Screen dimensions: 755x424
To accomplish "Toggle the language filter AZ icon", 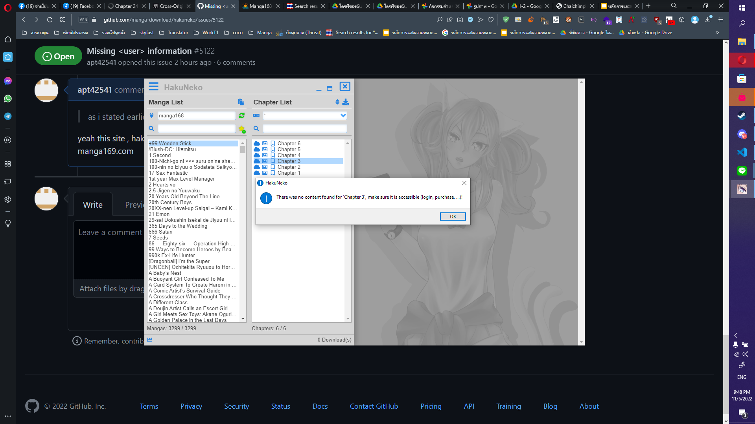I will [256, 115].
